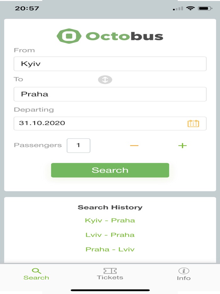Increase passengers with the plus icon
The image size is (220, 294).
point(182,145)
